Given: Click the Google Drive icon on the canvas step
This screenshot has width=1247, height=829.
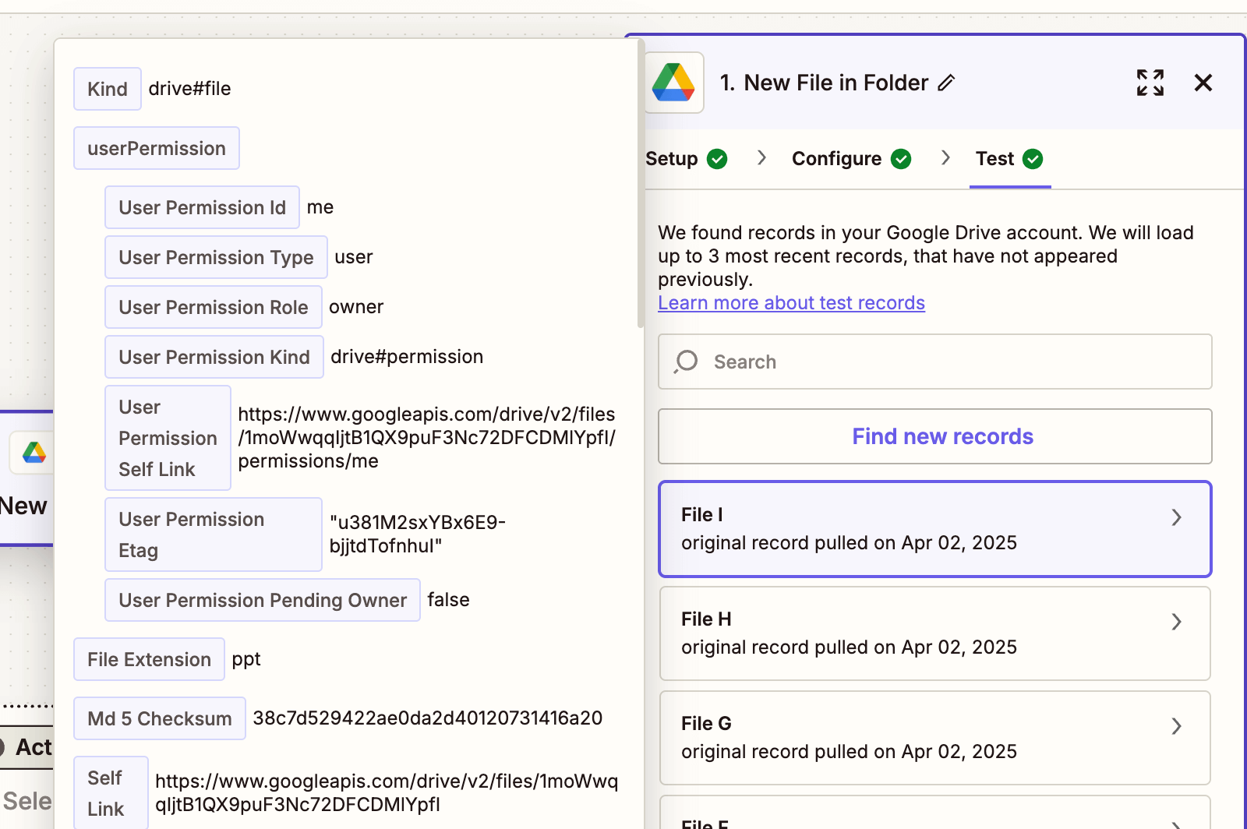Looking at the screenshot, I should coord(32,452).
